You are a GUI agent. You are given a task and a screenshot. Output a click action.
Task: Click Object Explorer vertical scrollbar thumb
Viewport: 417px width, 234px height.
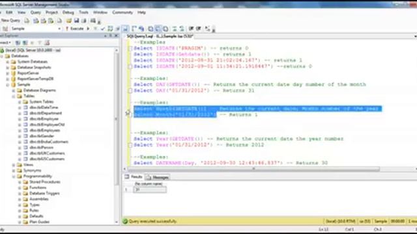pos(117,120)
